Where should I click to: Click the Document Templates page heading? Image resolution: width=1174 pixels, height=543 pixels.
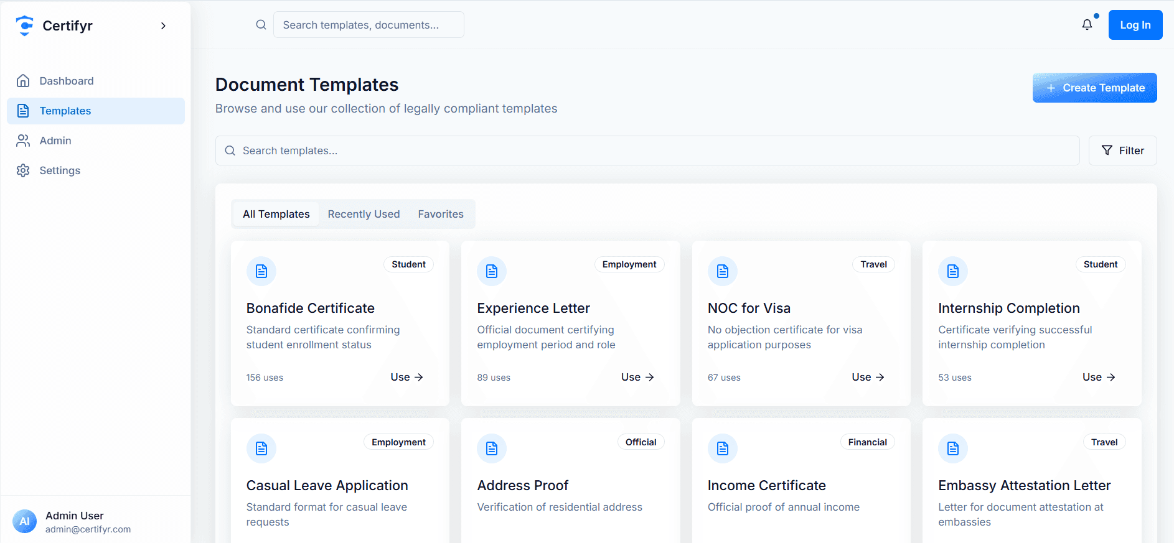(x=307, y=85)
